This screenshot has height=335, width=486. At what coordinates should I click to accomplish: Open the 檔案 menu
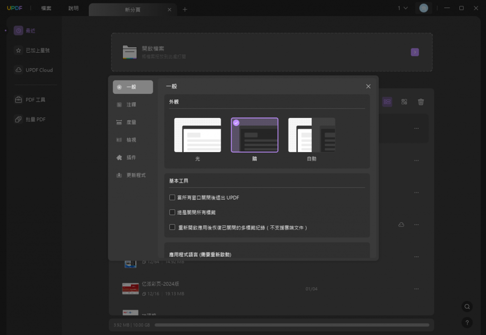[x=46, y=9]
